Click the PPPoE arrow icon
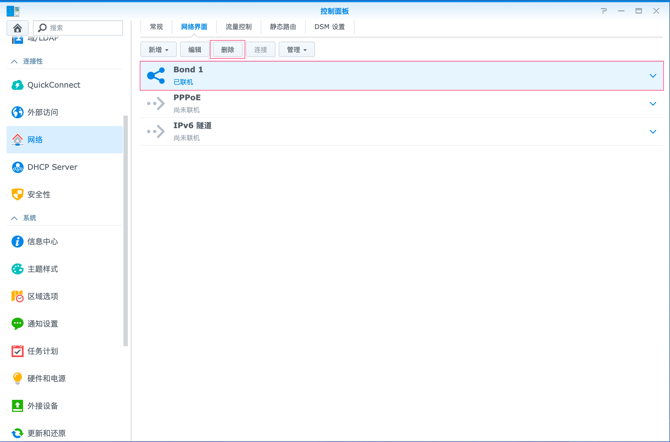 (156, 104)
